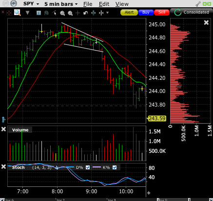Click the narrow bars arrows icon
213x201 pixels.
coord(101,13)
